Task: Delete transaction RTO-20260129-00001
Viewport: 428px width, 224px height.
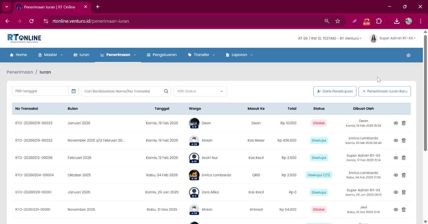Action: tap(404, 192)
